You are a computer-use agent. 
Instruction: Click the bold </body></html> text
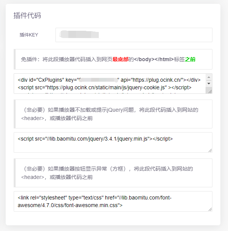tap(154, 59)
